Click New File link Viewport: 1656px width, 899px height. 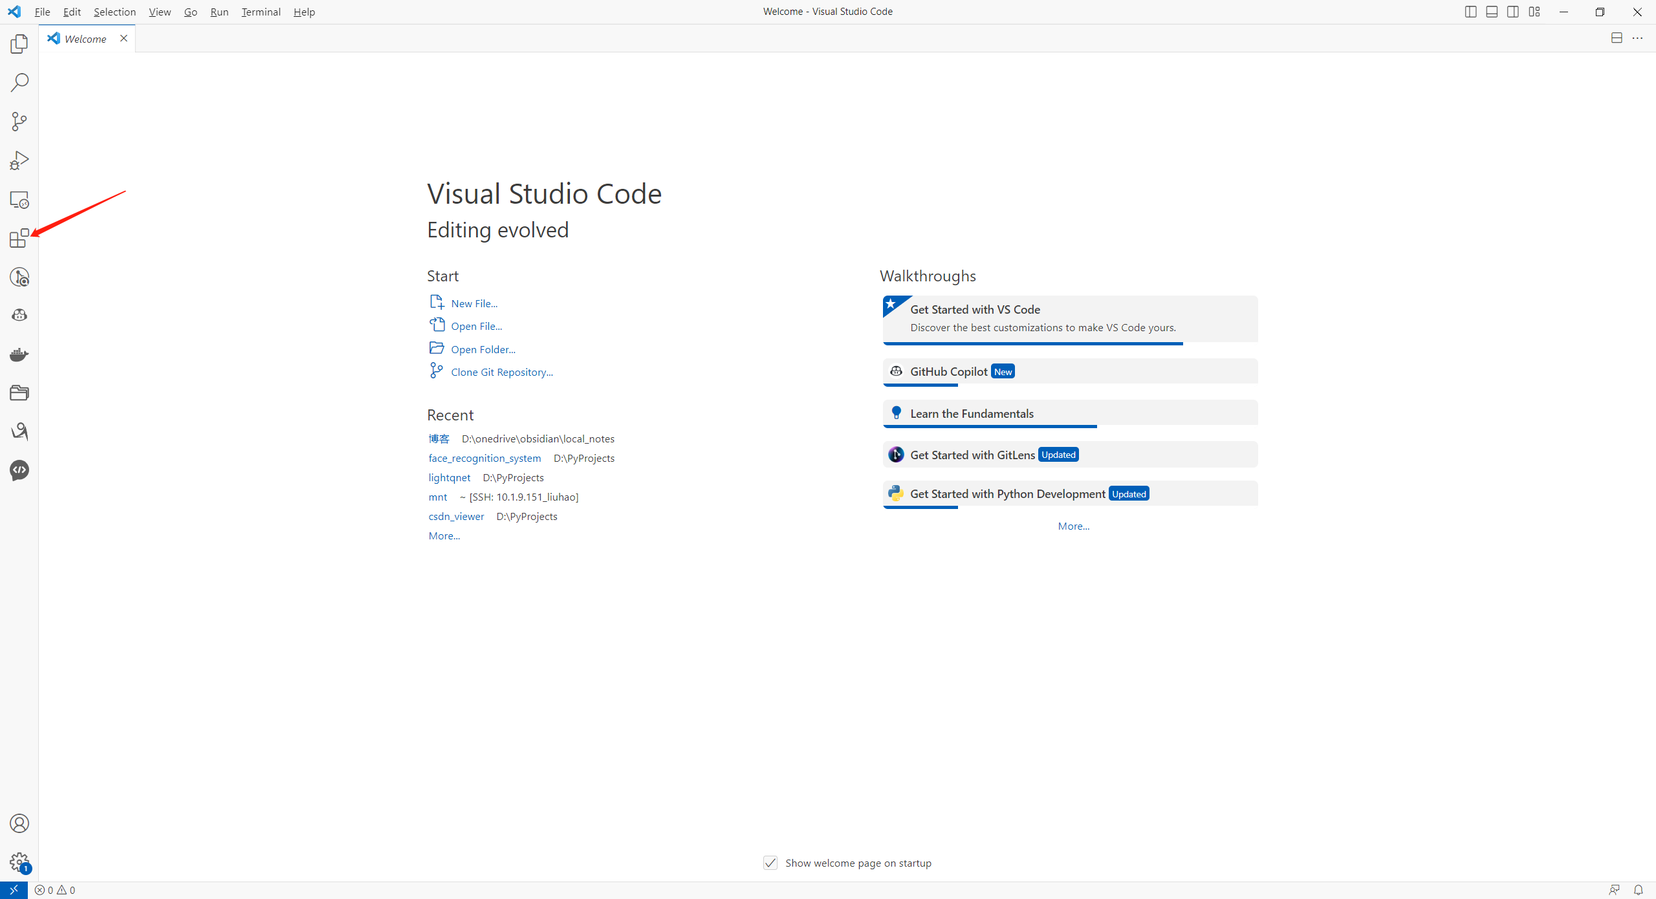(x=474, y=303)
